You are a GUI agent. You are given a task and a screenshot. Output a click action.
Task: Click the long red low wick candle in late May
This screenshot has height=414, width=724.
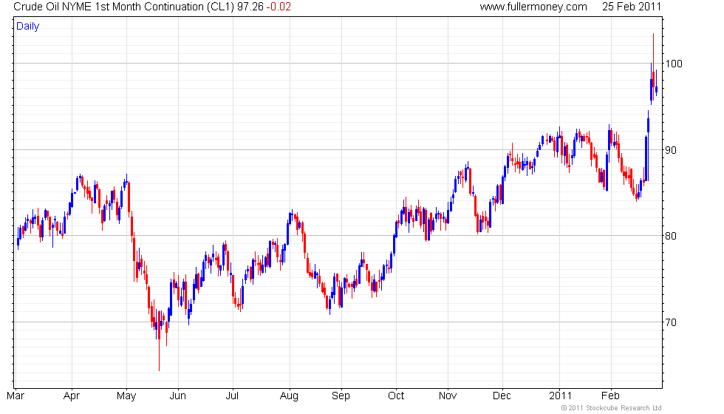click(x=160, y=341)
